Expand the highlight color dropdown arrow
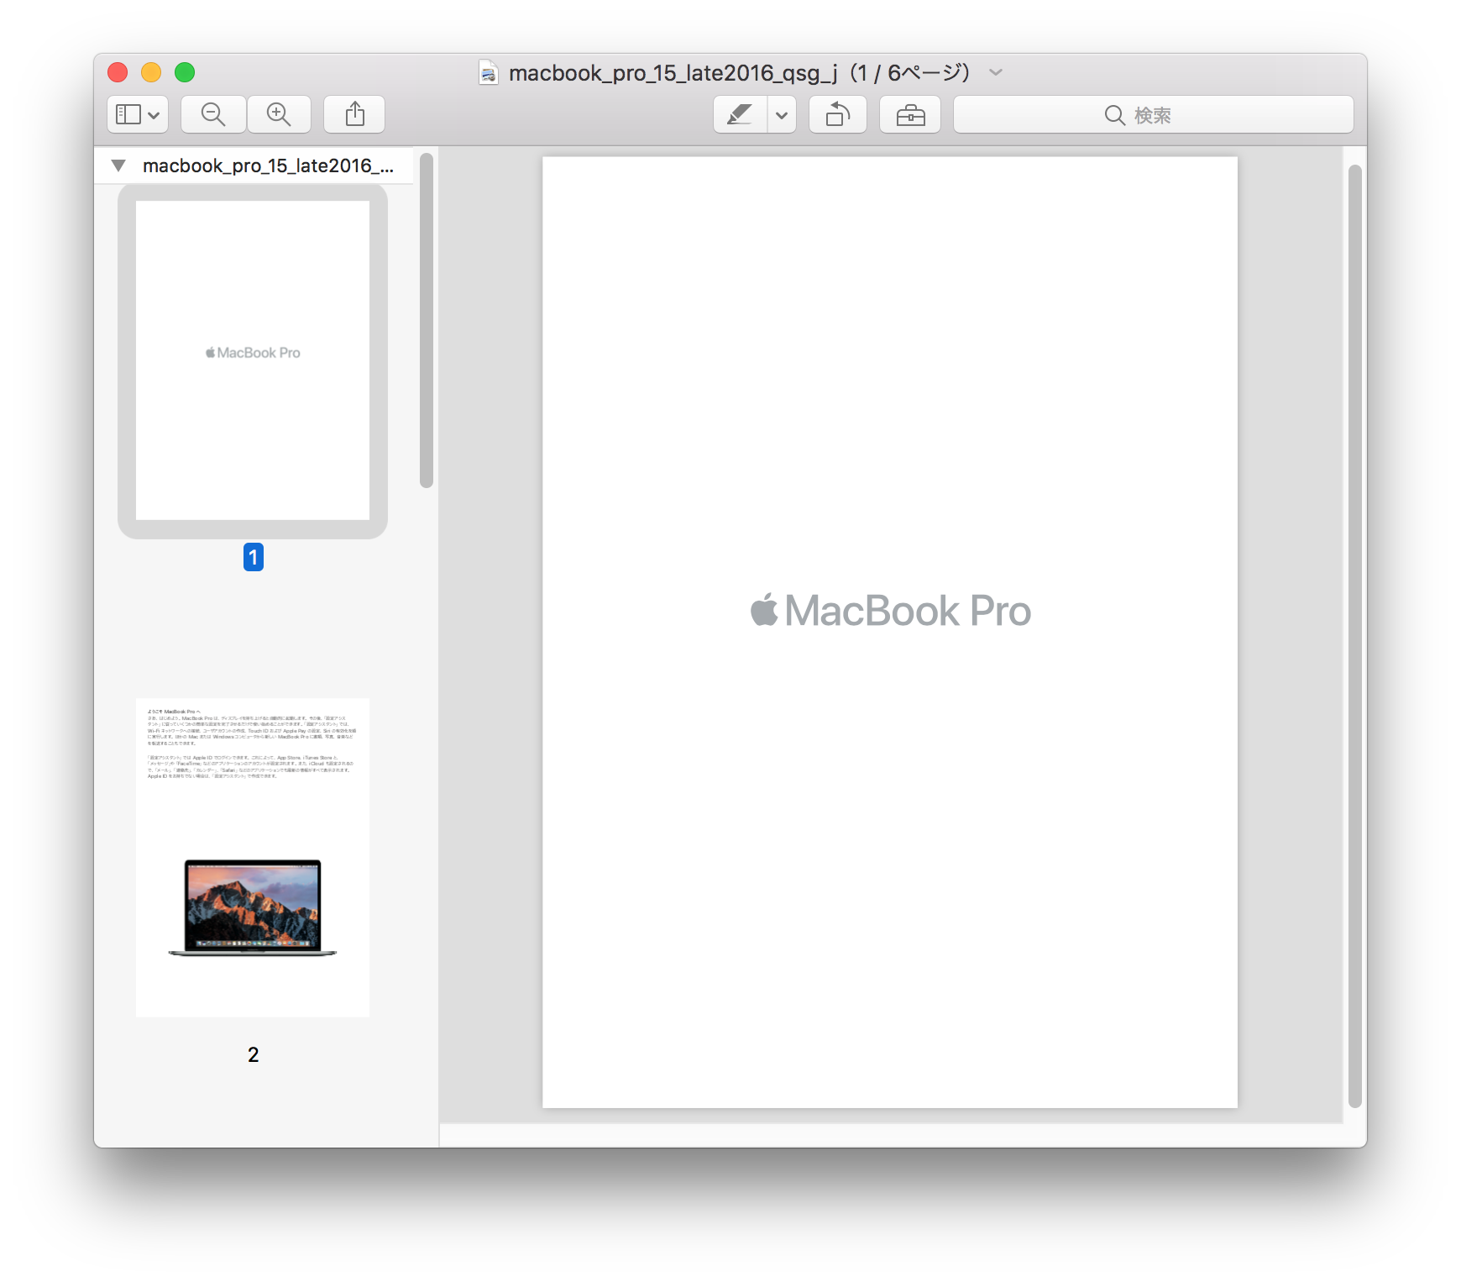The height and width of the screenshot is (1282, 1461). tap(782, 114)
